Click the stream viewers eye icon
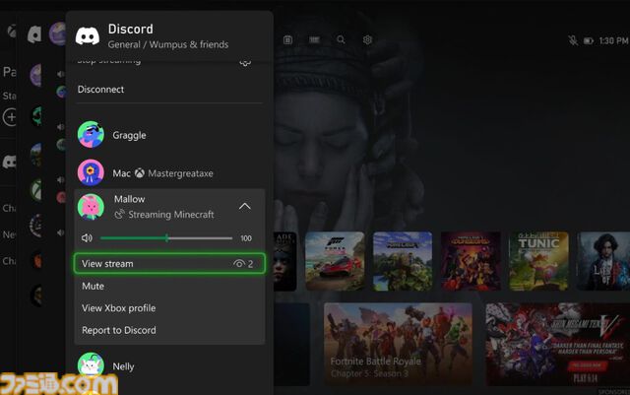Screen dimensions: 630x395 tap(238, 263)
